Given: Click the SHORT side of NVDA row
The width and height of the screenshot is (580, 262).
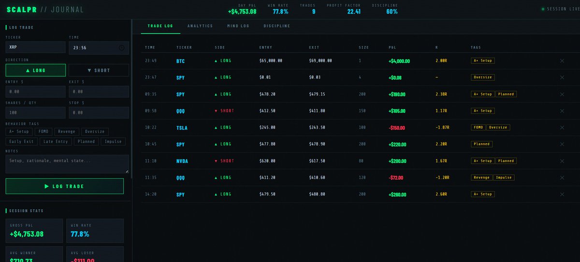Looking at the screenshot, I should (224, 161).
